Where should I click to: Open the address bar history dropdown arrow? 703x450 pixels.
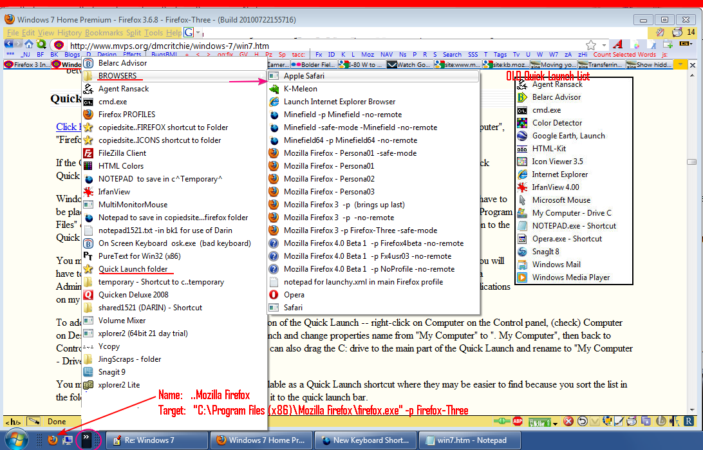pyautogui.click(x=604, y=45)
